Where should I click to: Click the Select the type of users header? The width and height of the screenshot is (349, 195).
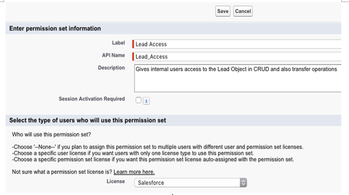click(x=87, y=120)
